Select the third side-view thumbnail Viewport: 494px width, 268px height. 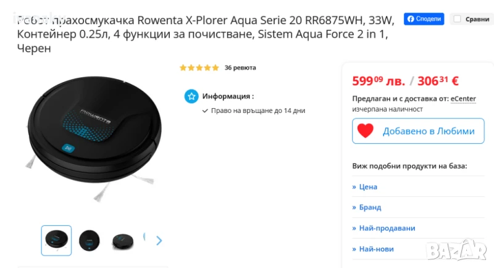122,240
